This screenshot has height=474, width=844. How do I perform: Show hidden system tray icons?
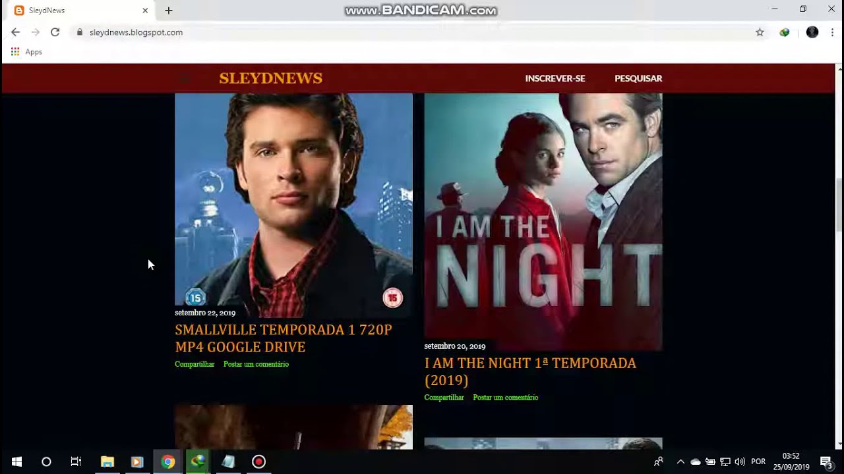point(680,461)
